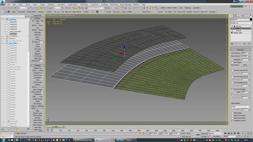Image resolution: width=253 pixels, height=142 pixels.
Task: Click the scene explorer close X icon
Action: click(x=26, y=17)
